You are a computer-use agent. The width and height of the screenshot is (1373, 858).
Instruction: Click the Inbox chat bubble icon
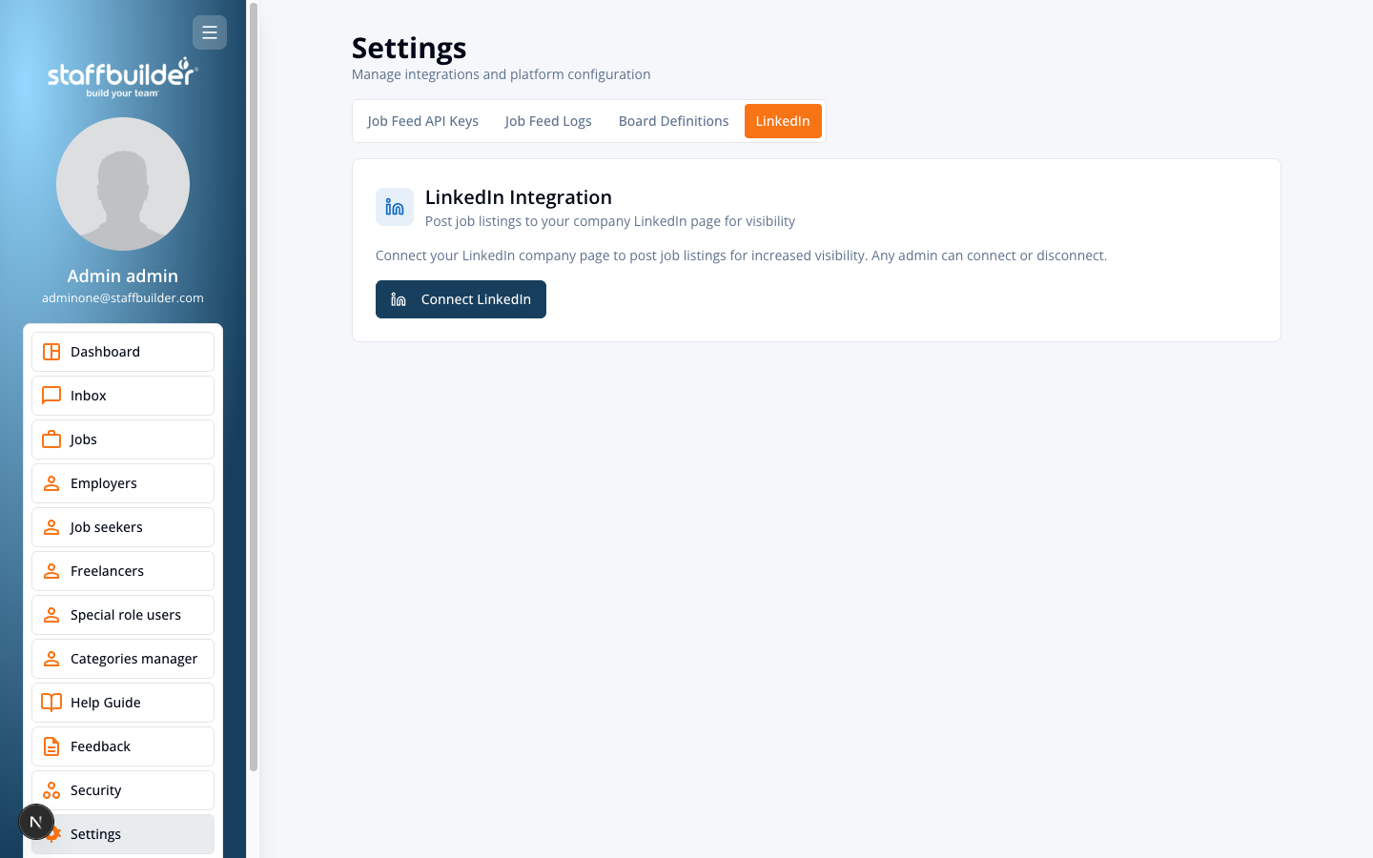coord(51,396)
